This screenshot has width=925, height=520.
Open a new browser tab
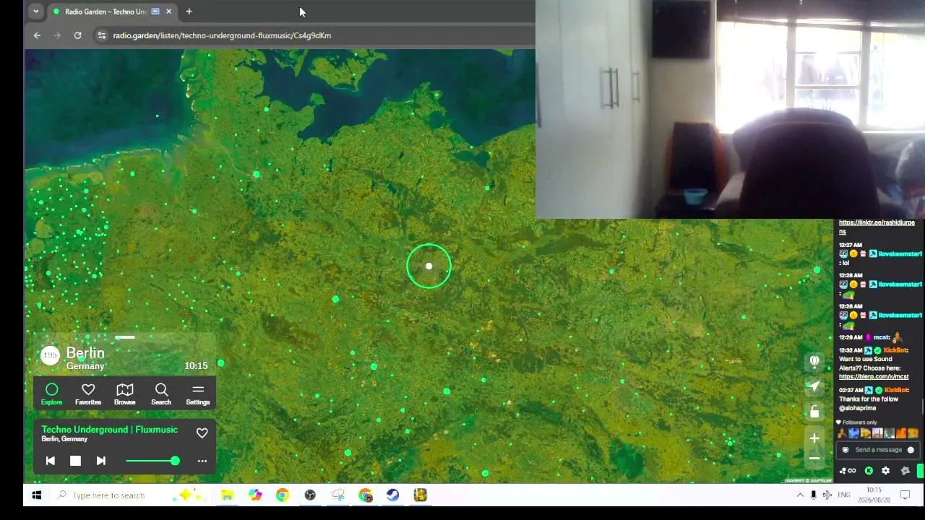(x=189, y=12)
